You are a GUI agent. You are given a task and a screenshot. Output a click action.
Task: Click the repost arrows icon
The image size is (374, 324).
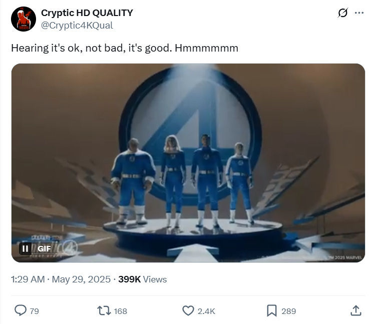(104, 311)
